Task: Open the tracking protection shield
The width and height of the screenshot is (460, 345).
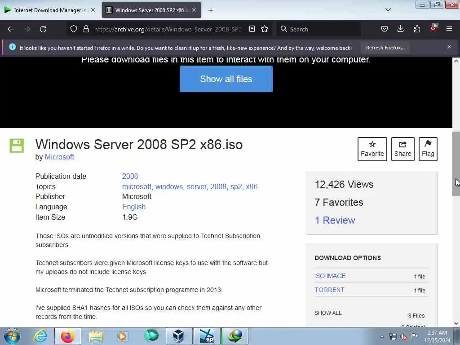Action: (x=74, y=29)
